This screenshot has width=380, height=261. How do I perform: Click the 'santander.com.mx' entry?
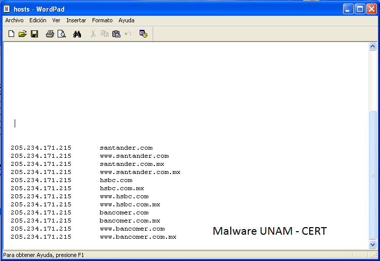[132, 164]
